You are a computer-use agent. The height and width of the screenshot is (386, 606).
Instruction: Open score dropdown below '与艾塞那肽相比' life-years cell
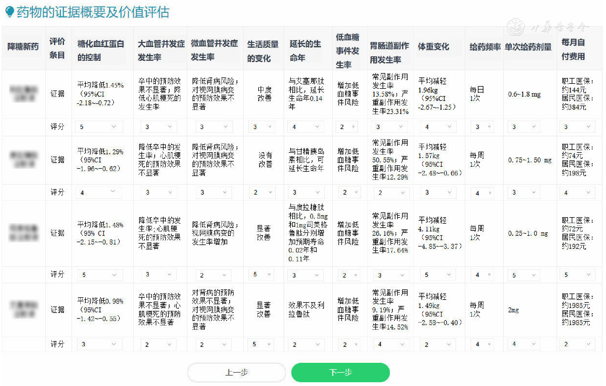pyautogui.click(x=306, y=127)
